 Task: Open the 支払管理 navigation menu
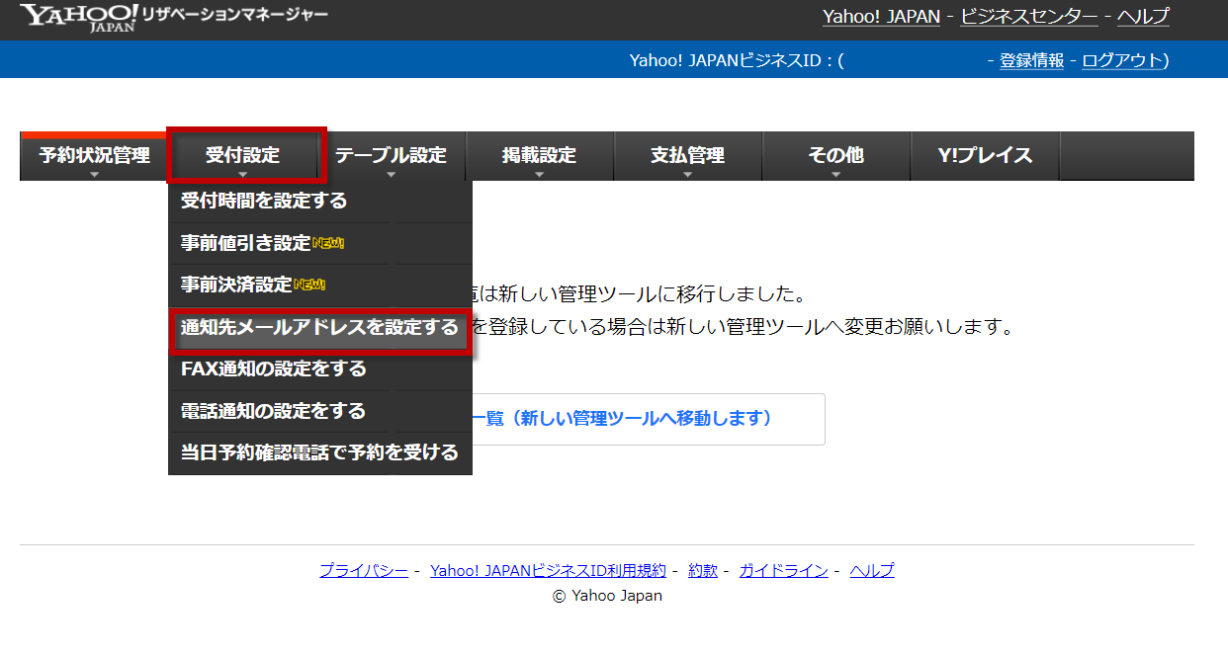click(x=688, y=156)
